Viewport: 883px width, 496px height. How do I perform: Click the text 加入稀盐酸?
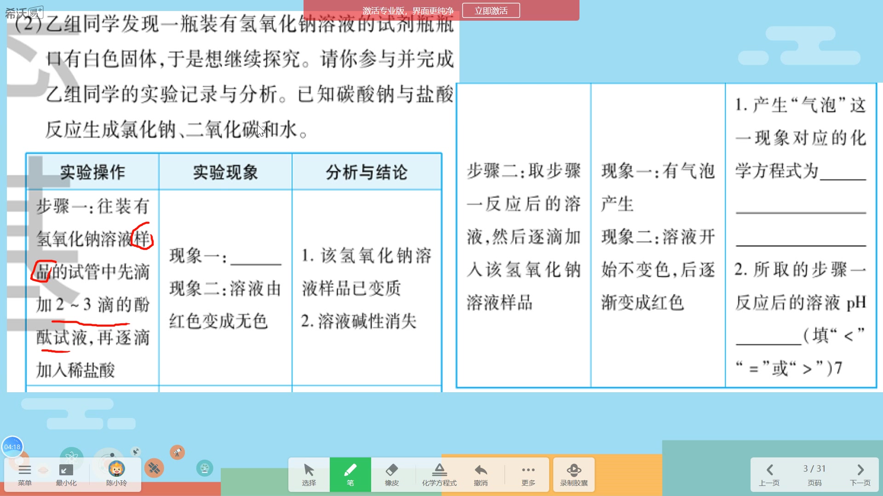75,370
